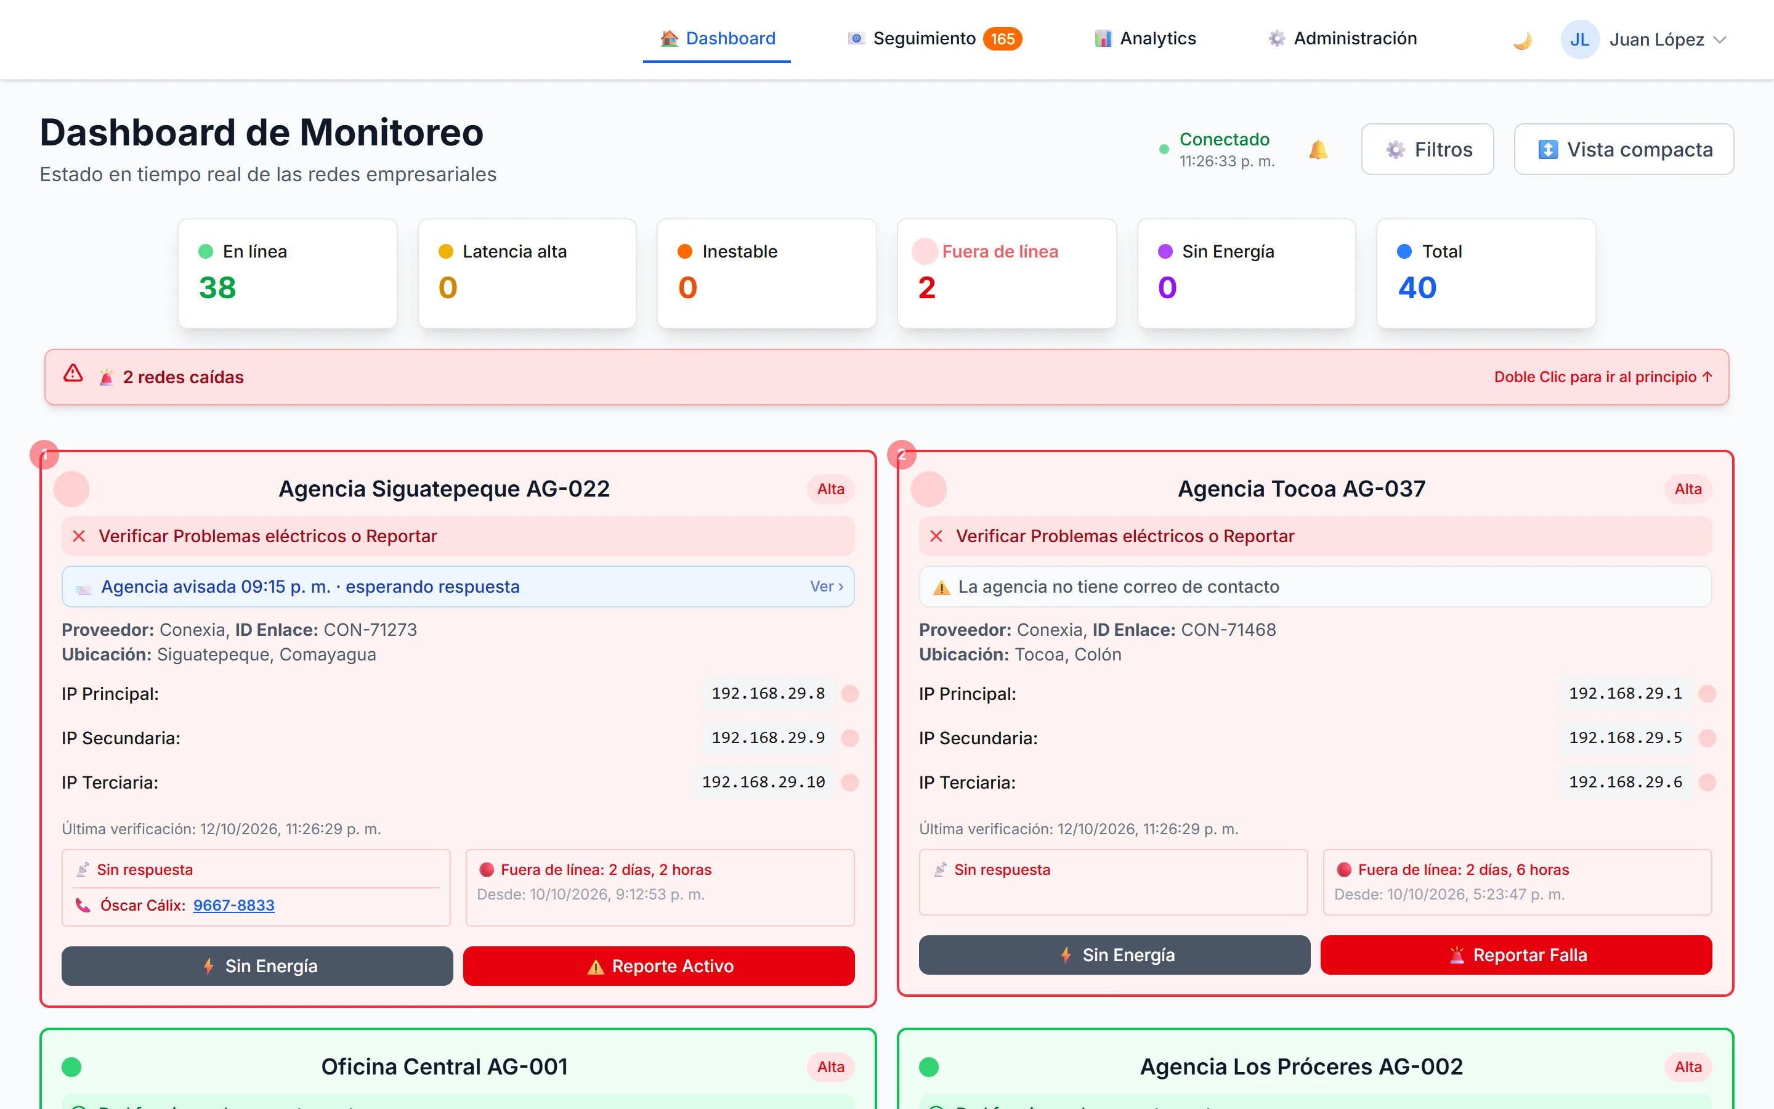1774x1109 pixels.
Task: Click the Alta badge on Agencia Los Próceres AG-002
Action: (x=1688, y=1067)
